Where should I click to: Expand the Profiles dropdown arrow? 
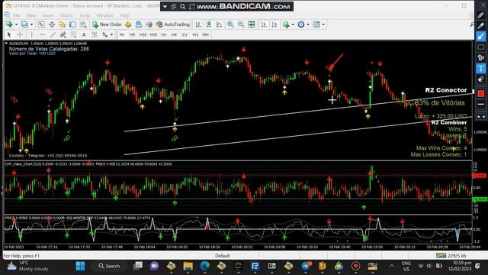coord(31,24)
